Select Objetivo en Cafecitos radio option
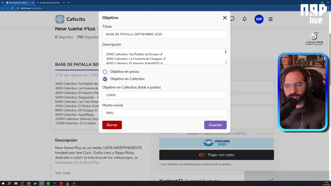This screenshot has height=186, width=331. [105, 79]
